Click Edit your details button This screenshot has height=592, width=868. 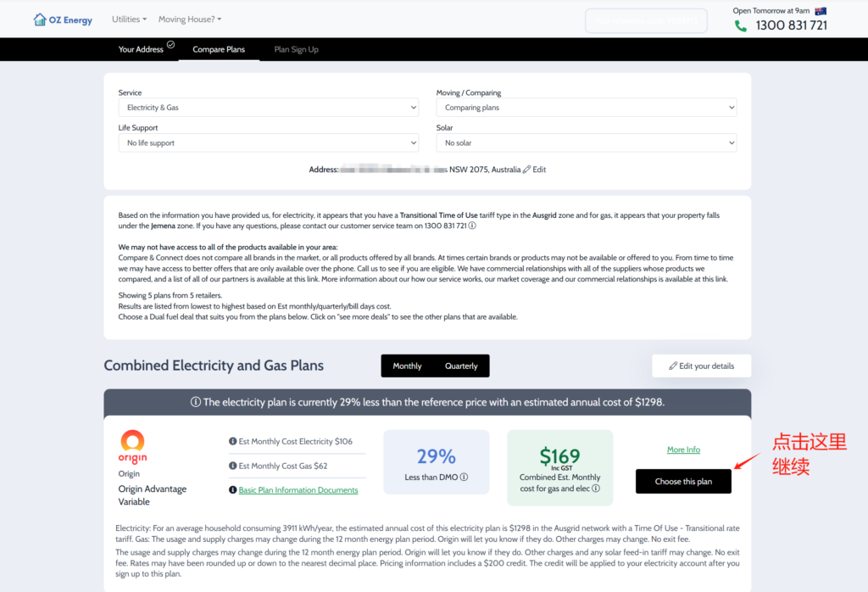701,366
